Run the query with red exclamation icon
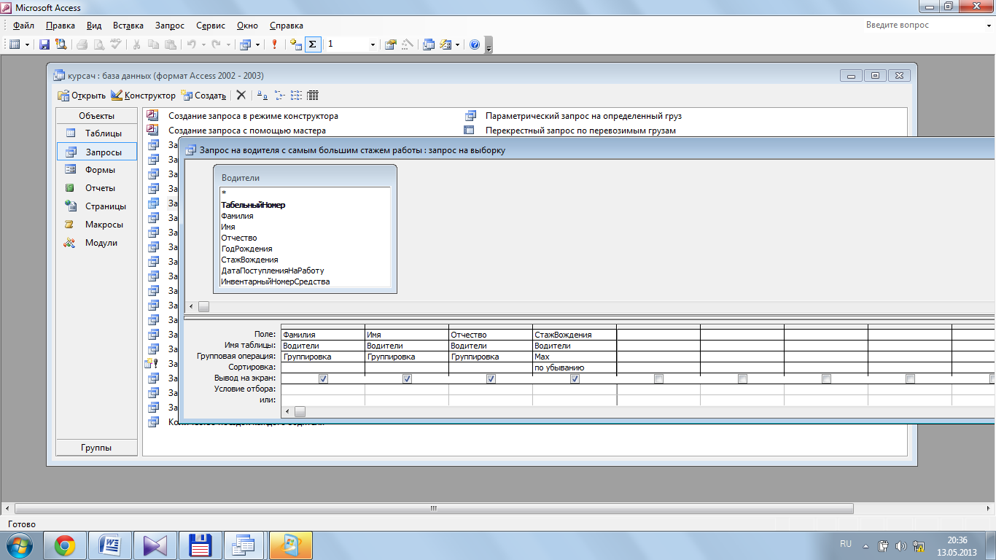Image resolution: width=996 pixels, height=560 pixels. [x=274, y=44]
